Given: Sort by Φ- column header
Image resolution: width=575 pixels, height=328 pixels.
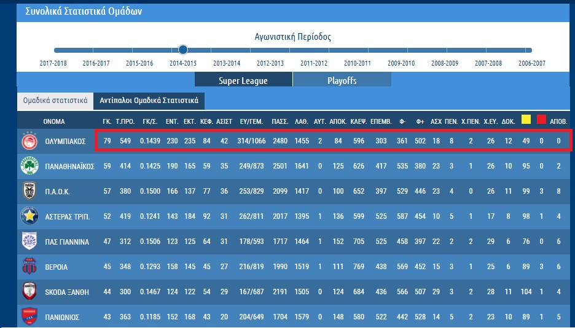Looking at the screenshot, I should tap(402, 121).
